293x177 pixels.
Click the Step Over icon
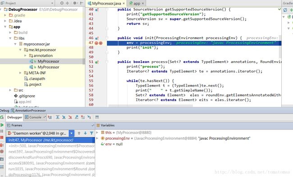[58, 117]
